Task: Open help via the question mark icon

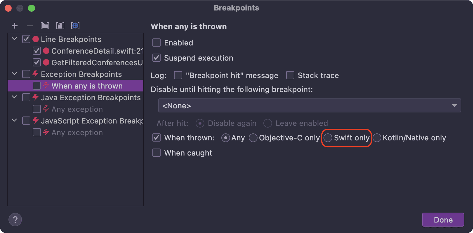Action: [x=15, y=220]
